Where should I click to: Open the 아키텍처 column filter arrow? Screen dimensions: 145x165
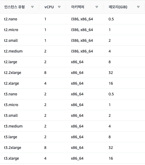[x=97, y=7]
